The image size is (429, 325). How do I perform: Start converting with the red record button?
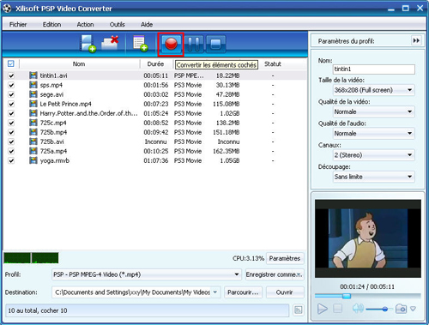[171, 44]
